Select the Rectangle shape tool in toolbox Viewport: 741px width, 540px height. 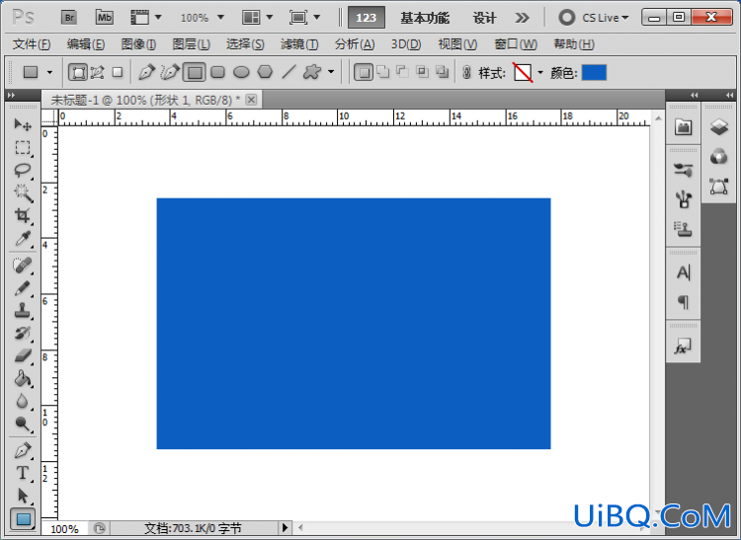point(23,519)
